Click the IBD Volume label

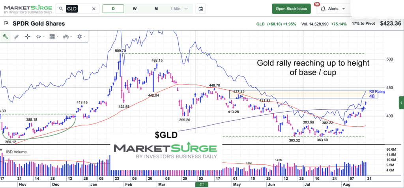coord(16,152)
